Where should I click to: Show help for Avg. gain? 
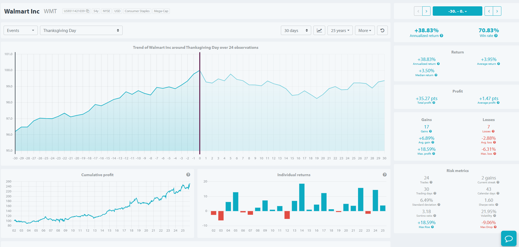(433, 143)
